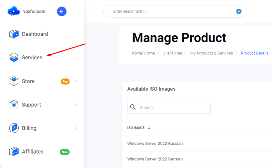Click magnifier icon in ISO search box
This screenshot has width=272, height=168.
(x=133, y=107)
